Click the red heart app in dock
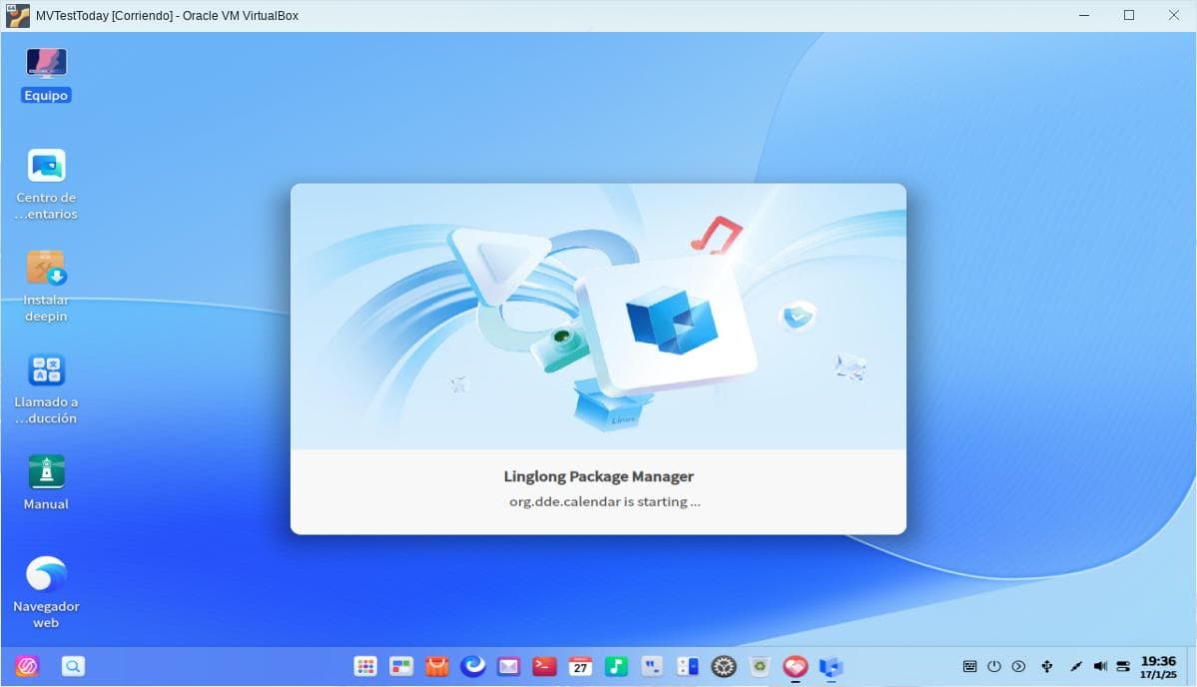Screen dimensions: 1197x687 point(796,666)
